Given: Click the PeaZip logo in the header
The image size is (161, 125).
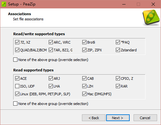Looking at the screenshot, I should coord(151,17).
